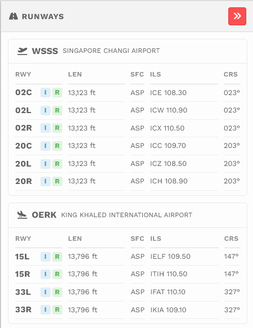The image size is (253, 328).
Task: Click the OERK airport code heading
Action: tap(44, 215)
